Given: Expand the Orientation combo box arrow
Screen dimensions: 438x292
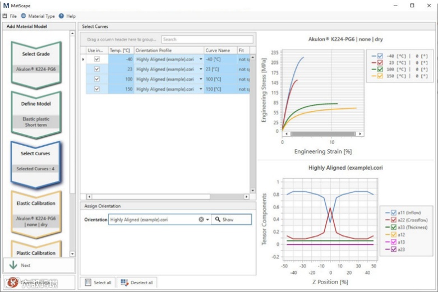Looking at the screenshot, I should pos(208,220).
